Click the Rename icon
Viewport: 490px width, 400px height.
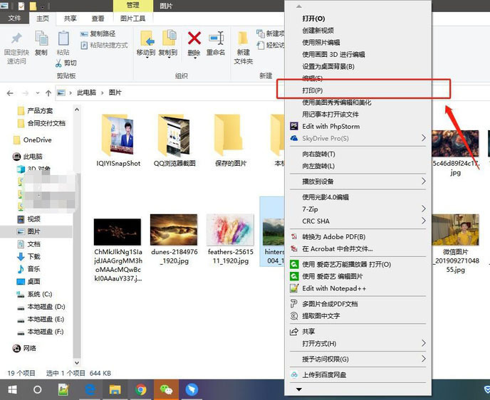[x=217, y=38]
